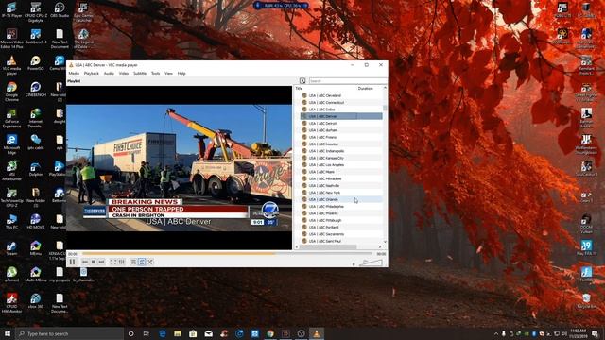The height and width of the screenshot is (340, 605).
Task: Open the View menu
Action: pos(168,74)
